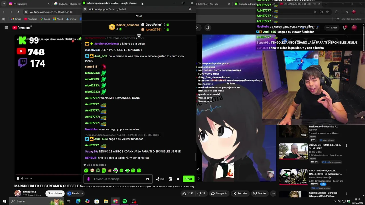This screenshot has height=205, width=365.
Task: Pause the YouTube video
Action: pos(18,179)
